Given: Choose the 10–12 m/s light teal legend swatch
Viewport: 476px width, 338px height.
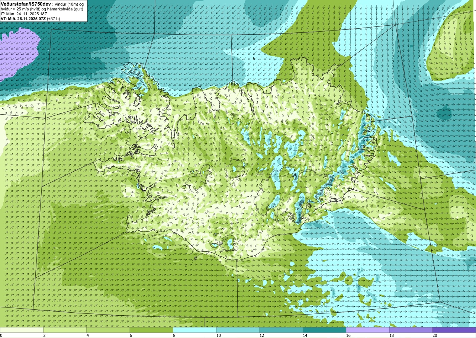Looking at the screenshot, I should pos(238,330).
